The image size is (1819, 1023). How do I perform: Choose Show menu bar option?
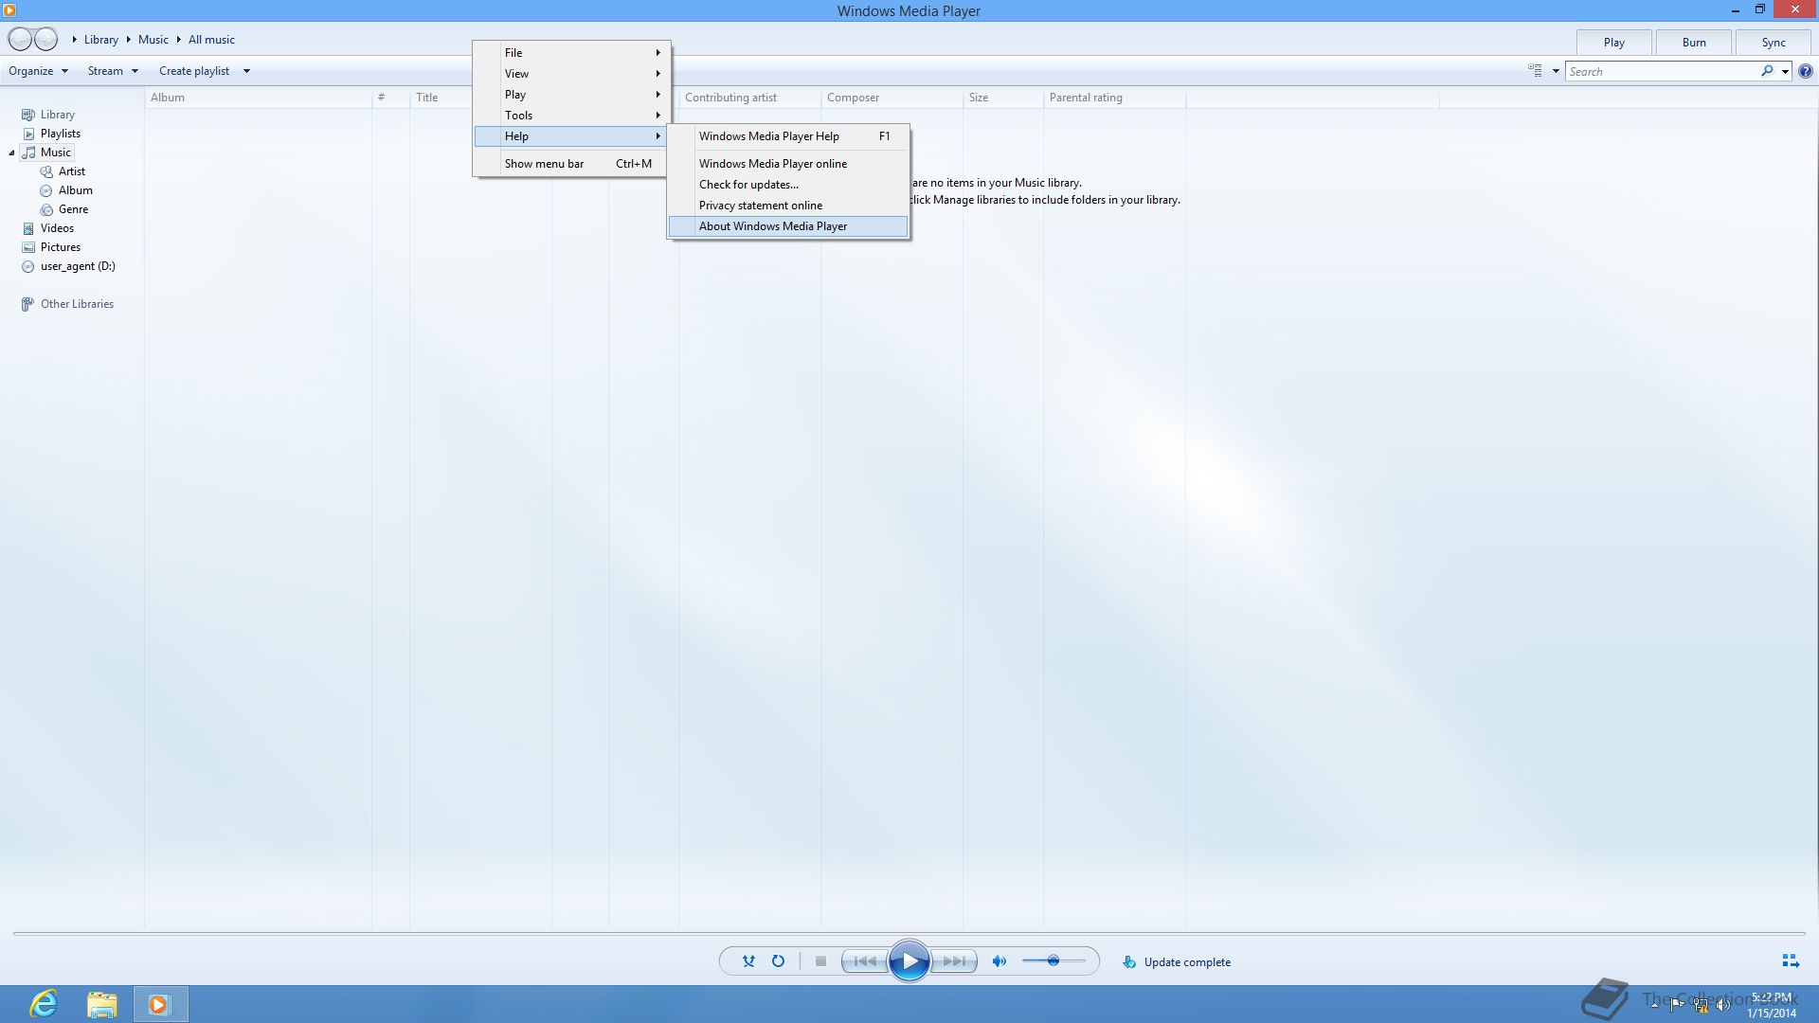572,164
